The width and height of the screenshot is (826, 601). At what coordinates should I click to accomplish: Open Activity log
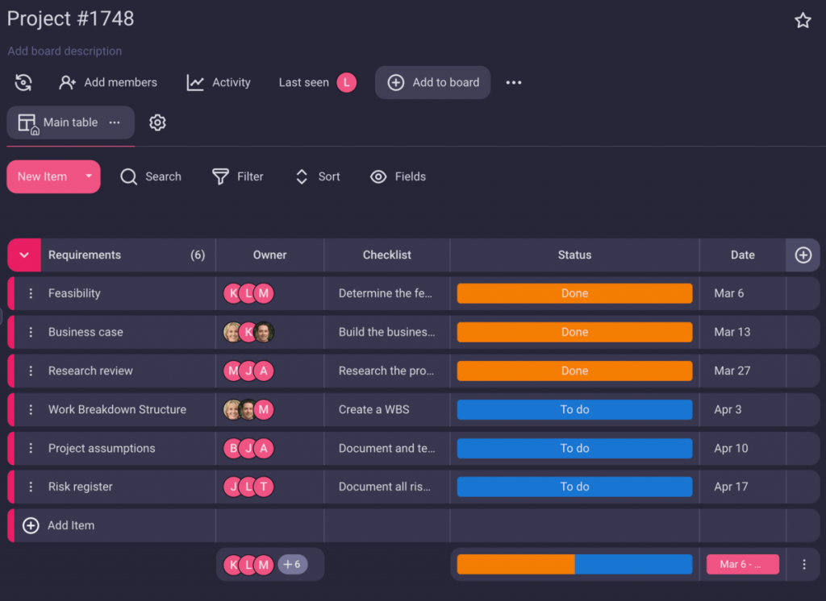point(219,82)
